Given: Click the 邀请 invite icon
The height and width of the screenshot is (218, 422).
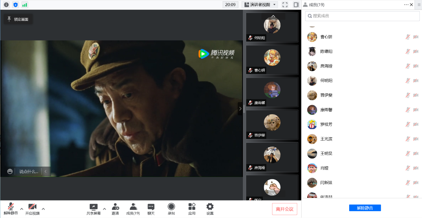Looking at the screenshot, I should coord(115,207).
